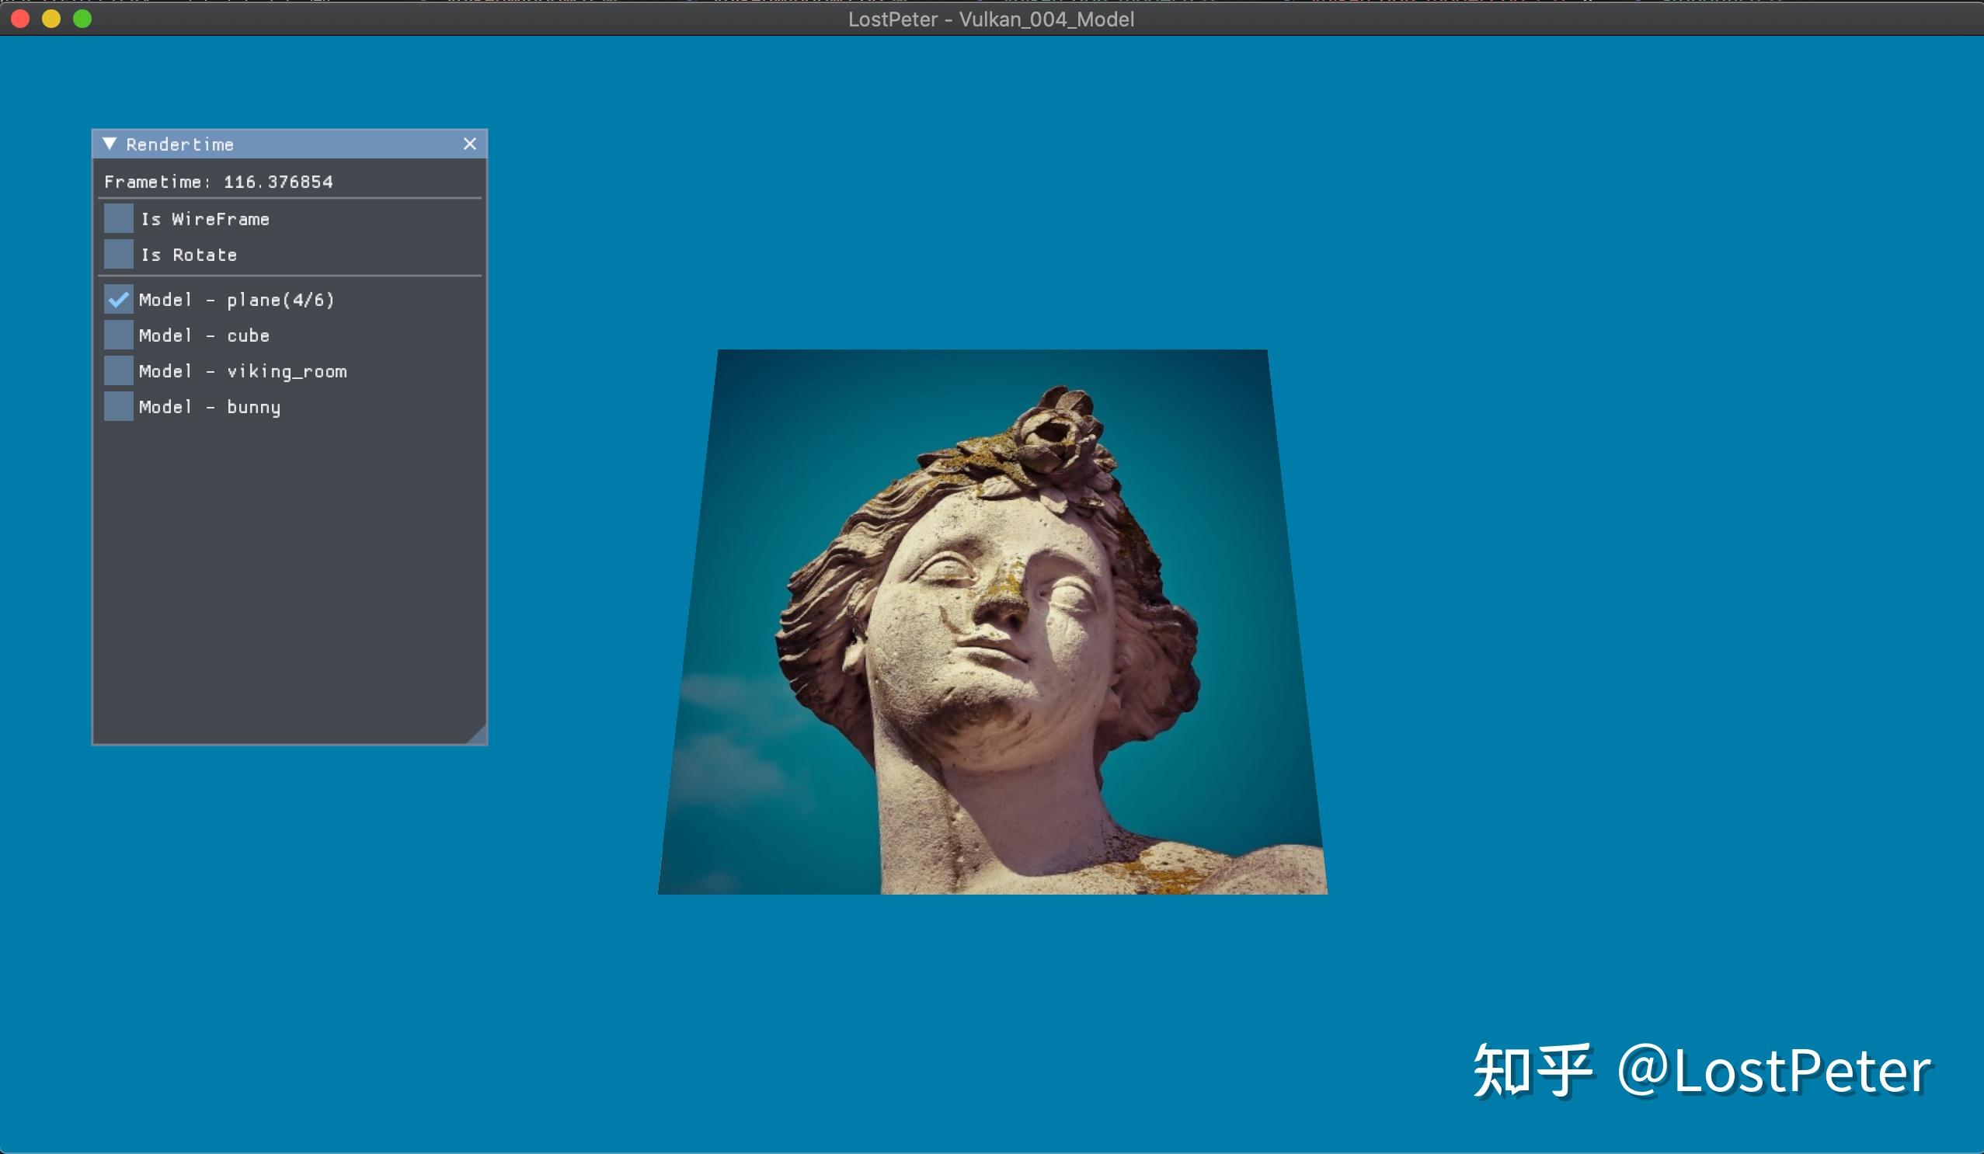Click the checkmark icon on Model - plane checkbox
This screenshot has height=1154, width=1984.
(118, 300)
